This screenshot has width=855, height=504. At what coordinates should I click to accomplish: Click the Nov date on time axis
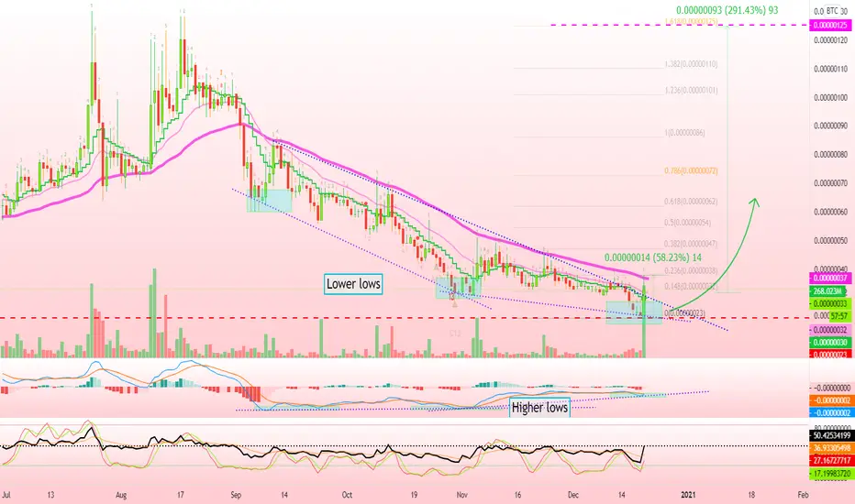[461, 495]
